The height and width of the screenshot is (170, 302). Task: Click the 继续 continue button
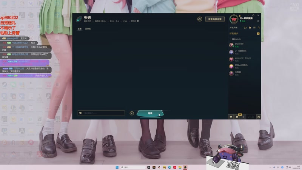pyautogui.click(x=150, y=113)
